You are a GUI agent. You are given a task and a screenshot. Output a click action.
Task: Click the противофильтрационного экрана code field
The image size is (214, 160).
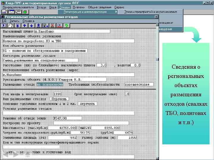coord(31,147)
